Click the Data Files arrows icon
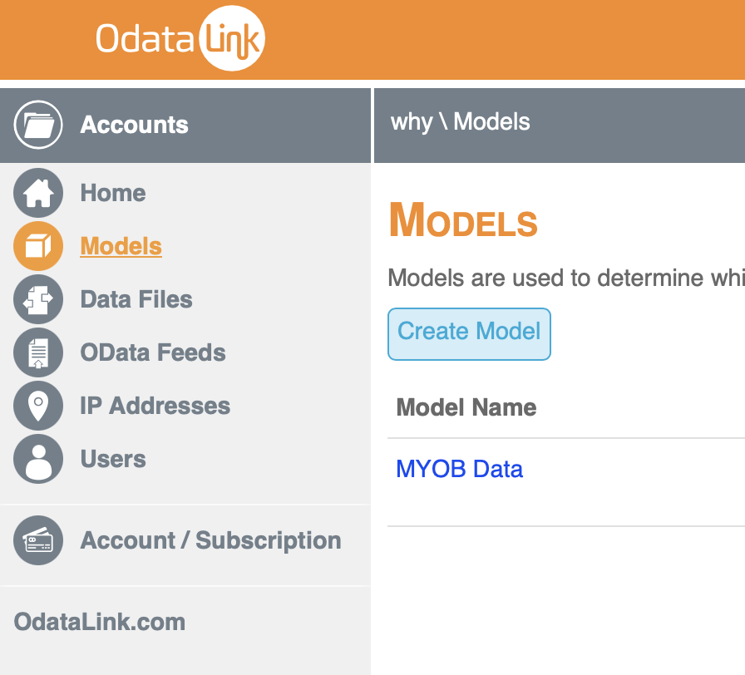Screen dimensions: 745x675 (38, 299)
